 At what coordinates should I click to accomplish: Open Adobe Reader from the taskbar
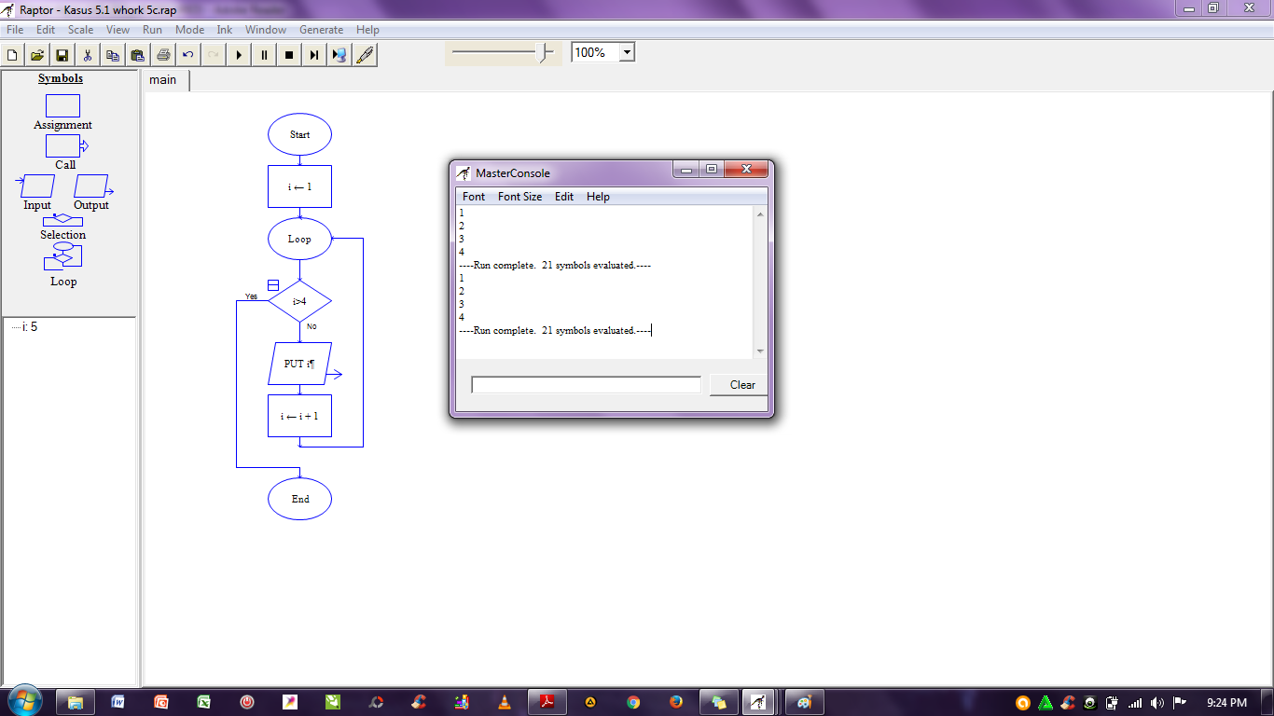click(547, 702)
